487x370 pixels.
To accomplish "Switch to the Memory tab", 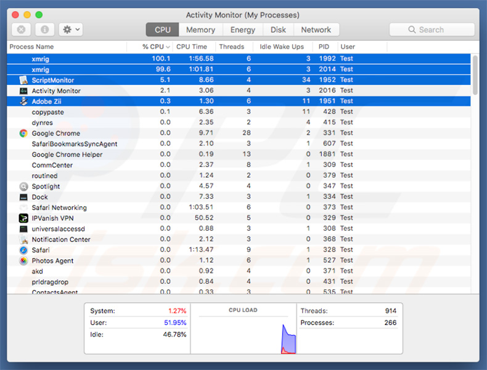I will [x=200, y=30].
